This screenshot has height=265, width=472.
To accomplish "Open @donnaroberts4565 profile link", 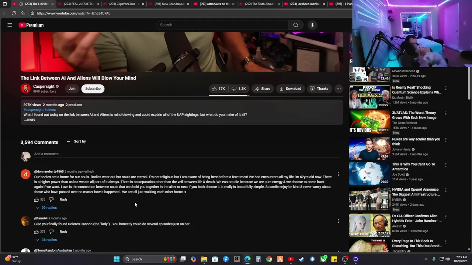I will [49, 172].
